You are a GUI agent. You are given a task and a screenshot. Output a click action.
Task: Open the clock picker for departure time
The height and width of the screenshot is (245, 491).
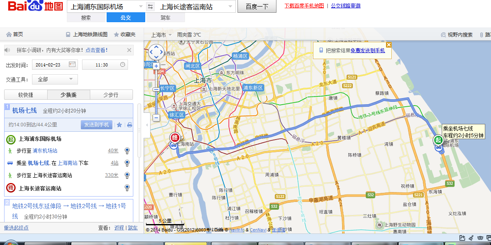coord(123,64)
